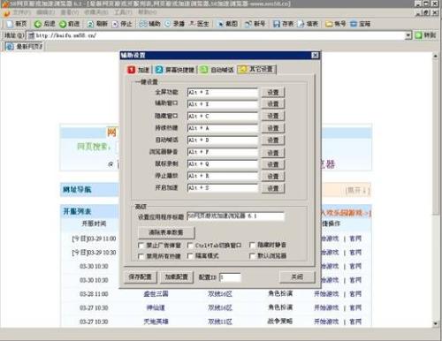Click the 刷新 refresh toolbar icon
Image resolution: width=442 pixels, height=341 pixels.
pyautogui.click(x=90, y=24)
